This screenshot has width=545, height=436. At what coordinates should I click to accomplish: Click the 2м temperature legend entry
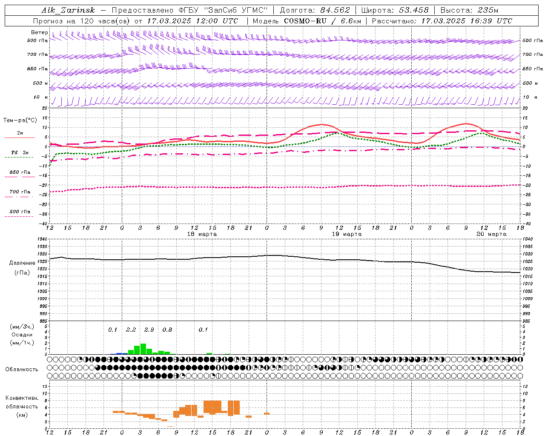point(20,133)
